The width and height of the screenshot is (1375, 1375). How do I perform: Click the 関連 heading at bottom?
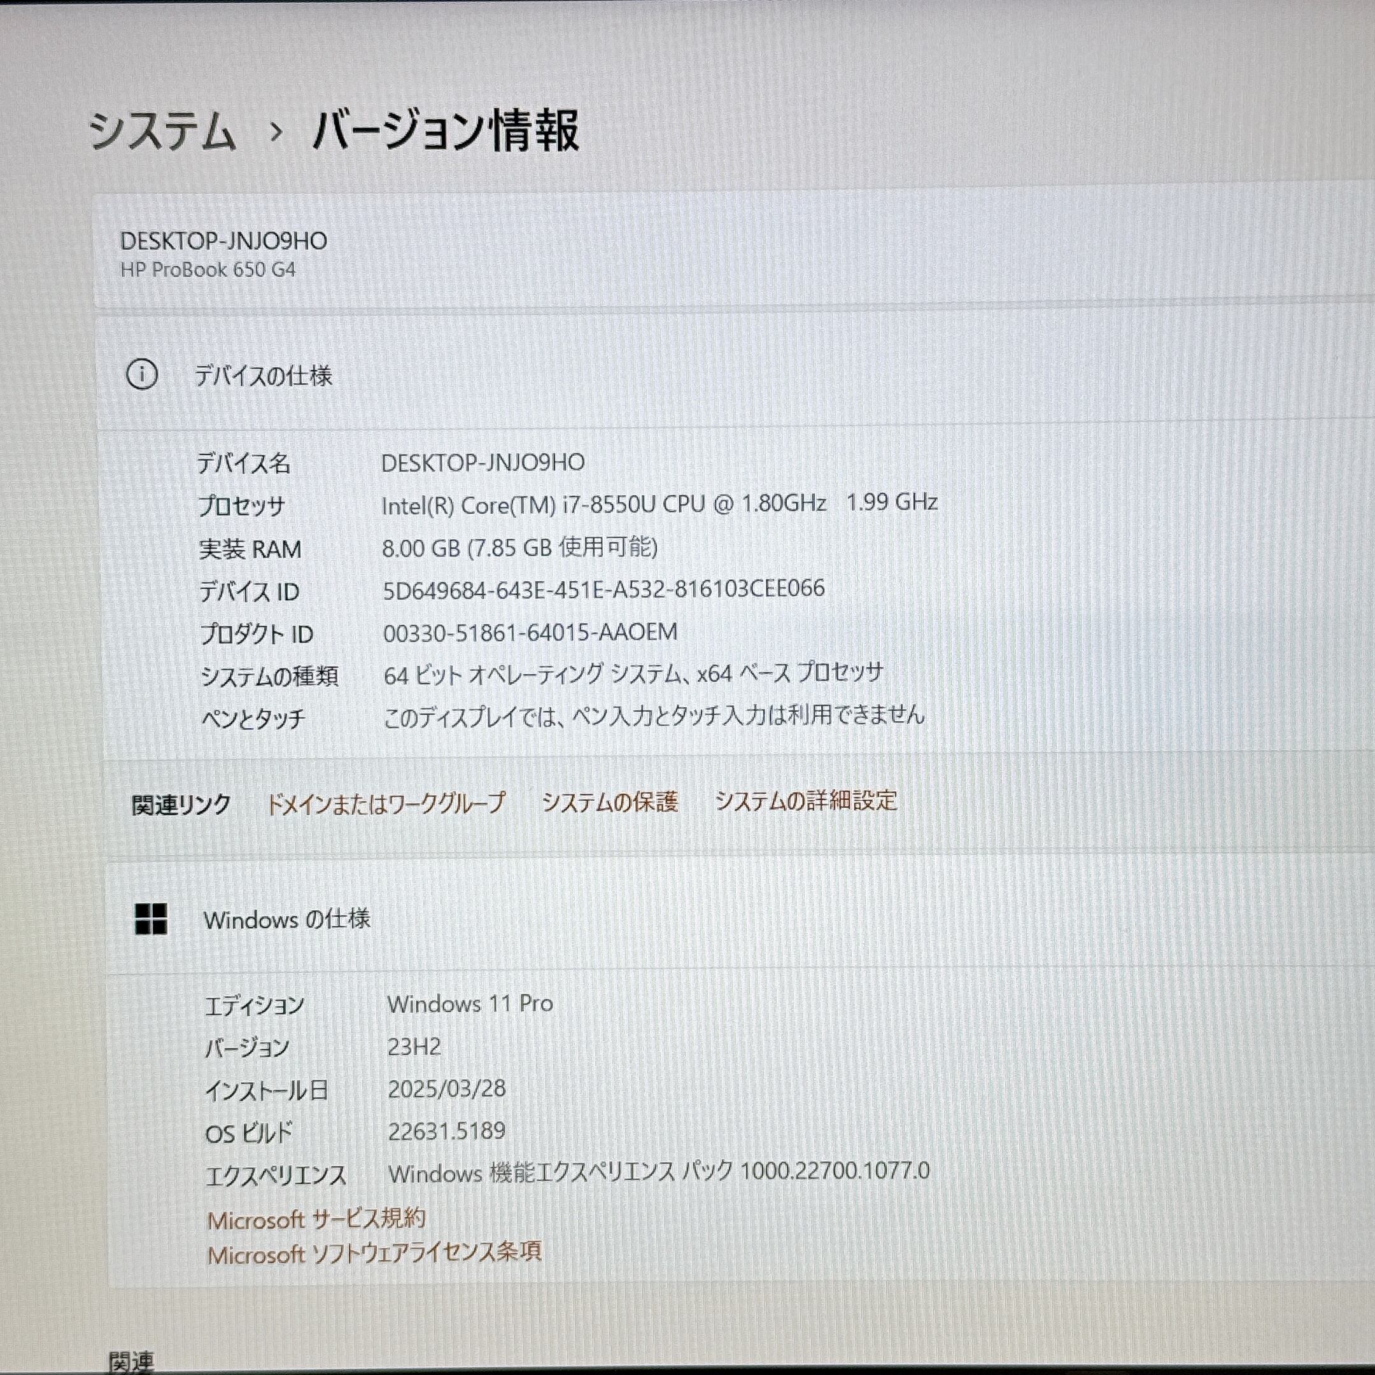point(131,1362)
